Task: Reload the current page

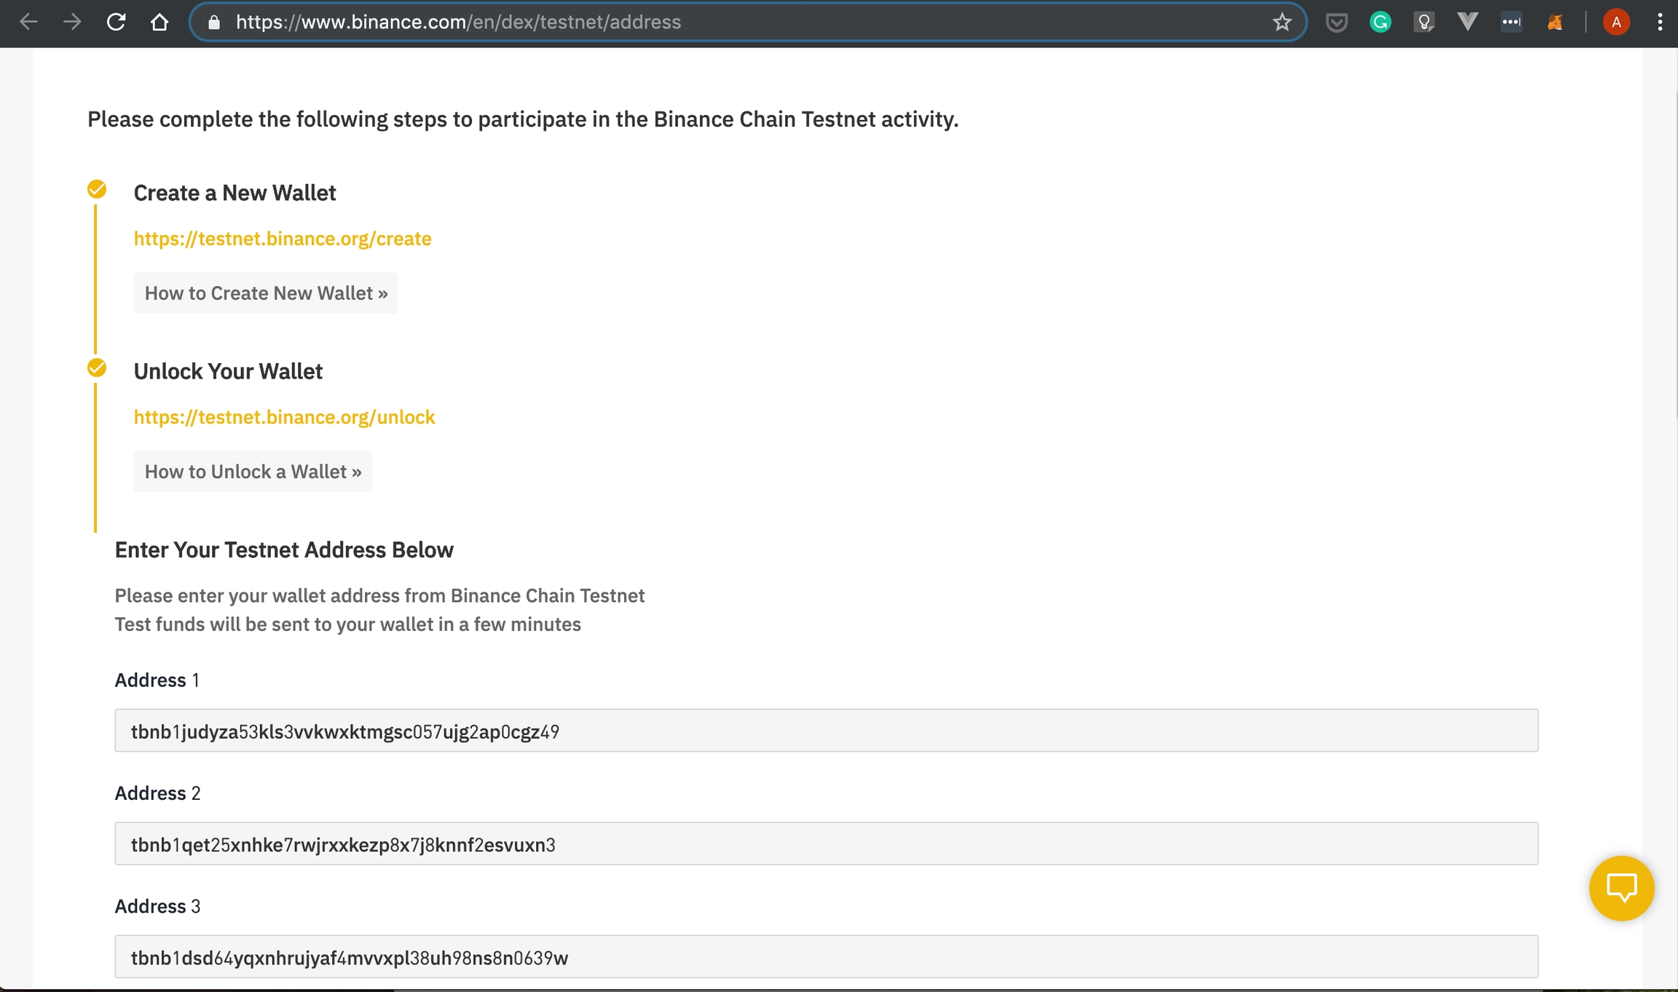Action: [x=116, y=23]
